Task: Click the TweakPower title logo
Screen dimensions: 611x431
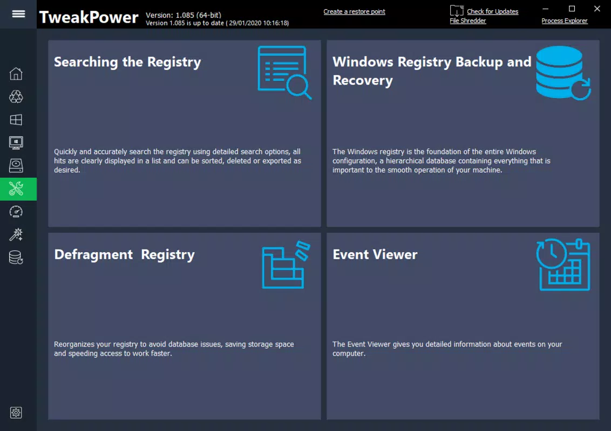Action: click(89, 17)
